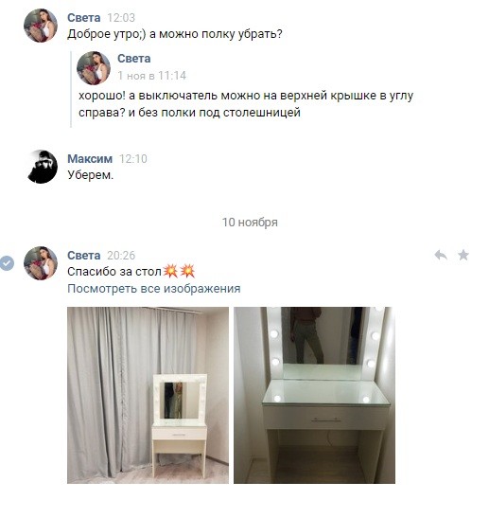Open the close-up vanity mirror photo
This screenshot has width=489, height=518.
click(x=314, y=395)
